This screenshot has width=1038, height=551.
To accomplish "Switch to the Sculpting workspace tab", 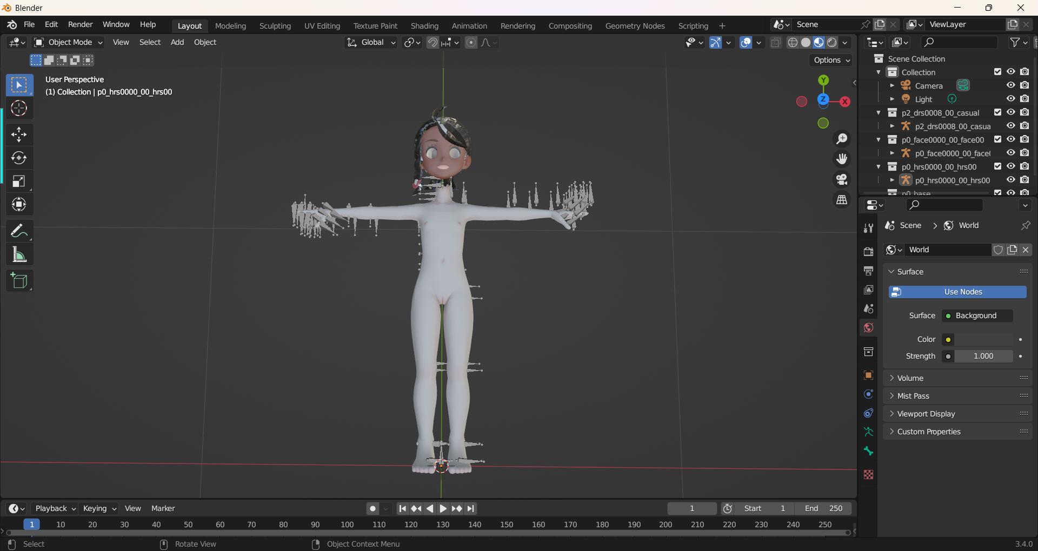I will point(275,26).
